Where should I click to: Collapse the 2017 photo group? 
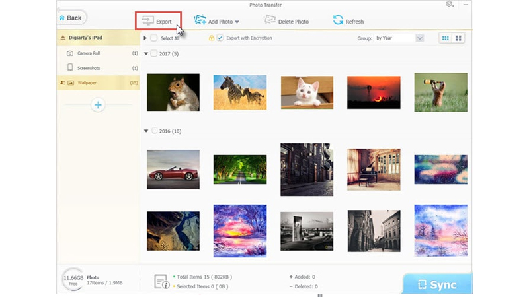(146, 54)
